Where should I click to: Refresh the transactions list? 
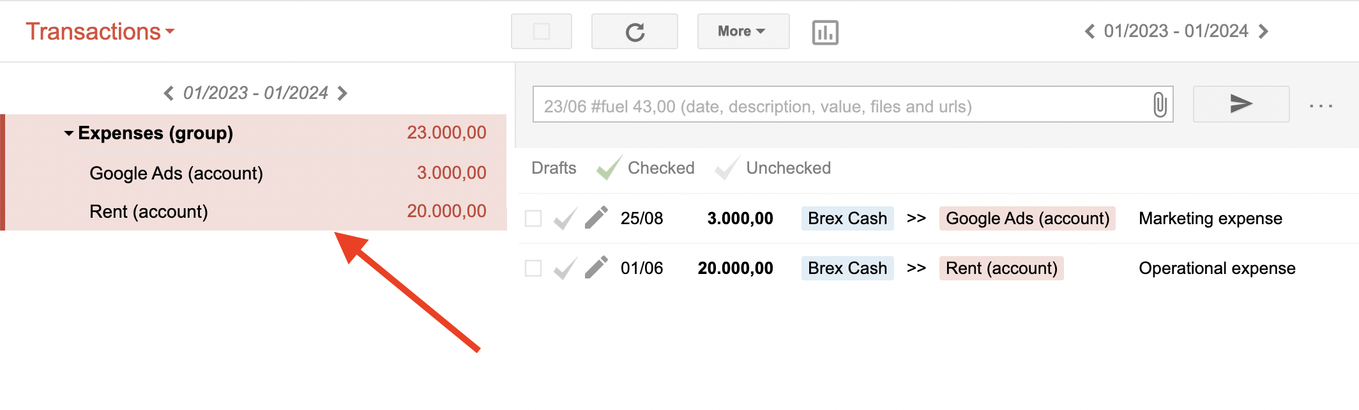634,31
